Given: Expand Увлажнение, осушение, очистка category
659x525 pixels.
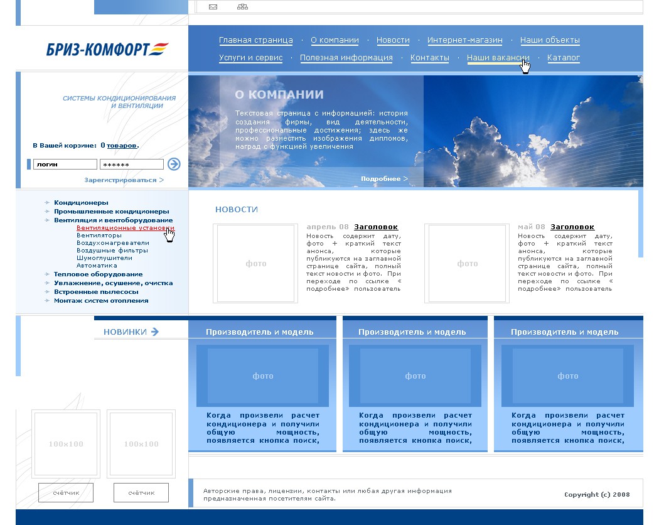Looking at the screenshot, I should pos(114,283).
